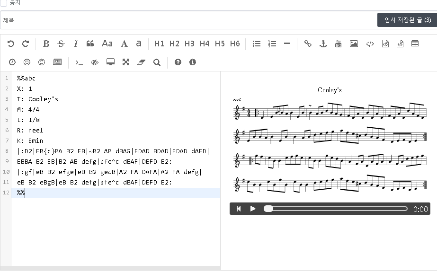Insert an image with the picture icon

tap(354, 44)
